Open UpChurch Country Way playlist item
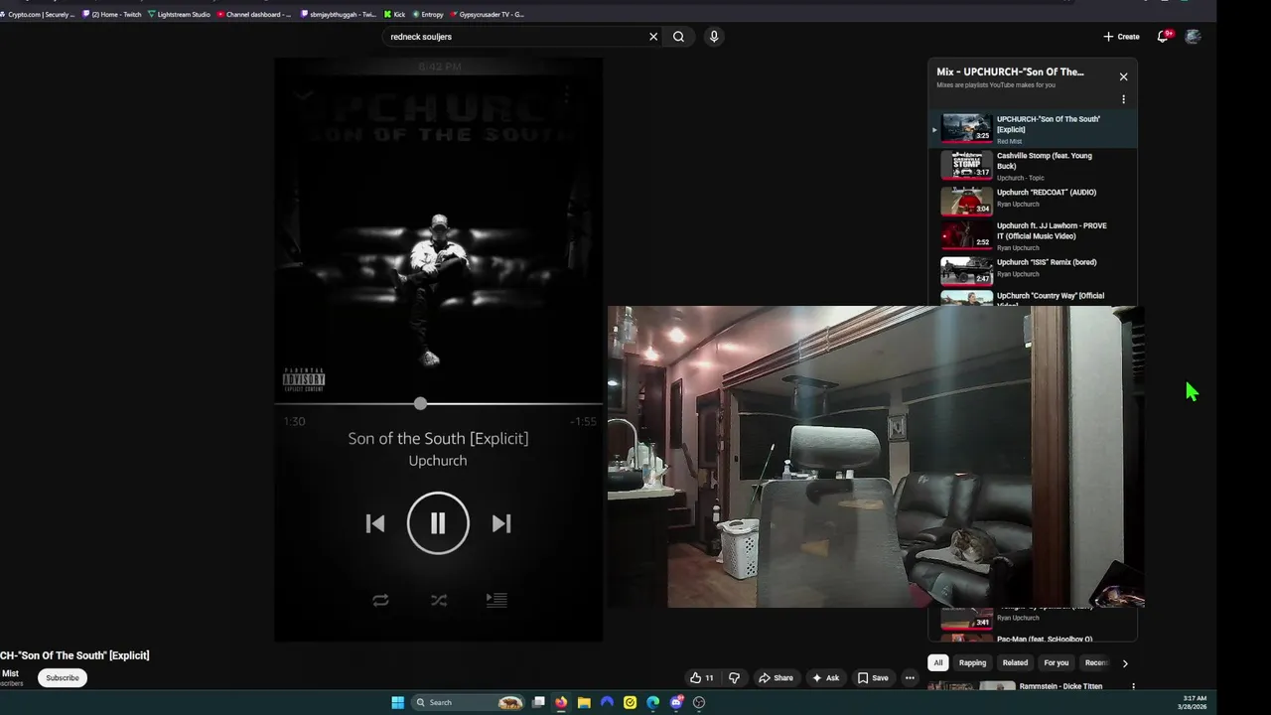 coord(1033,297)
